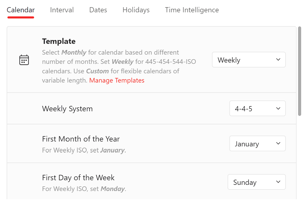Click the Manage Templates link
The height and width of the screenshot is (201, 305).
[117, 80]
